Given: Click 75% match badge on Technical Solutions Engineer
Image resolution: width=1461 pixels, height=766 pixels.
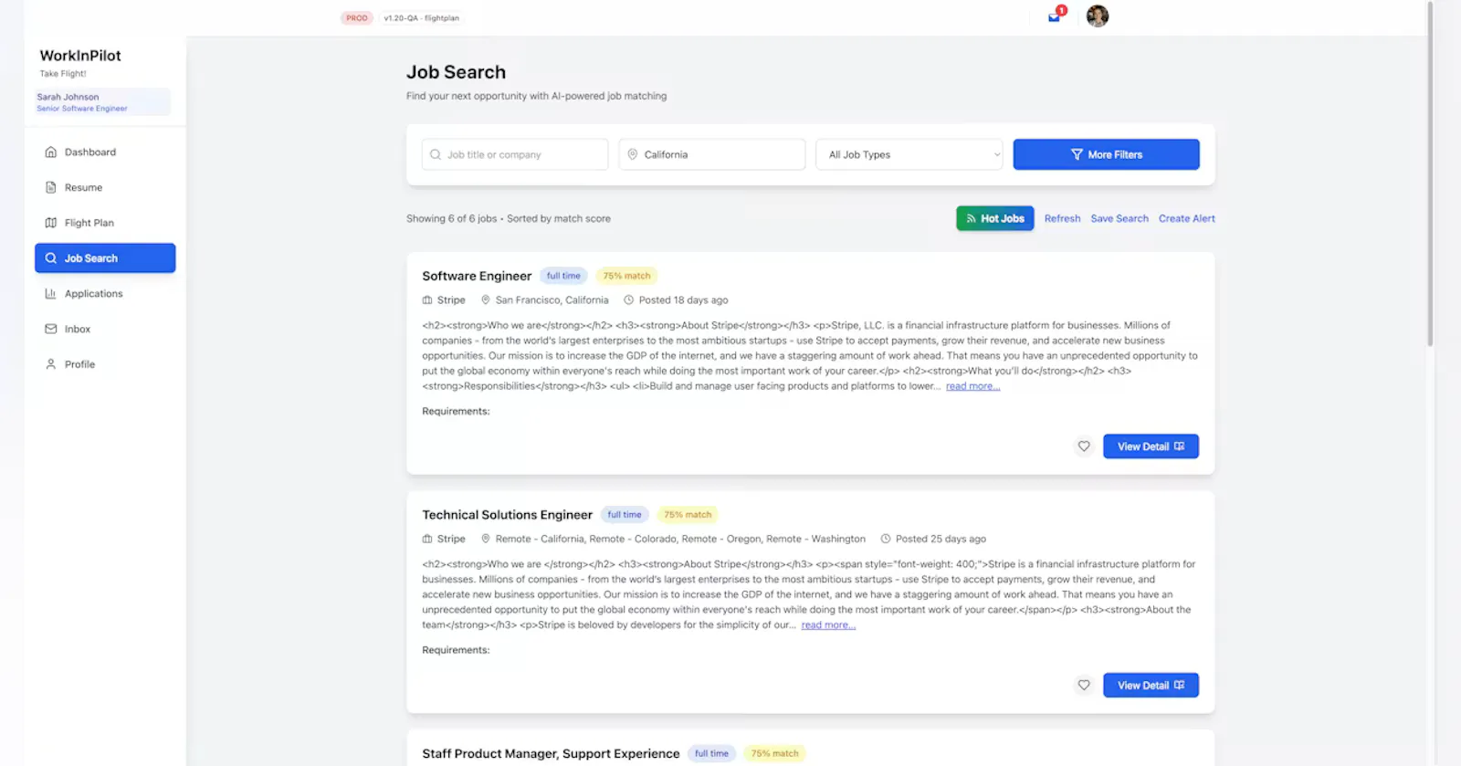Looking at the screenshot, I should click(x=688, y=515).
